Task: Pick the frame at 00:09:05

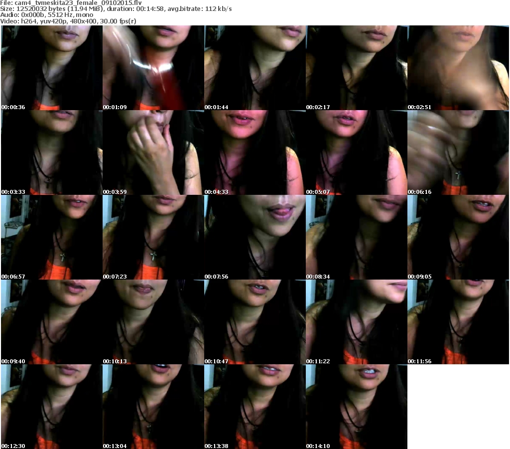Action: click(x=458, y=237)
